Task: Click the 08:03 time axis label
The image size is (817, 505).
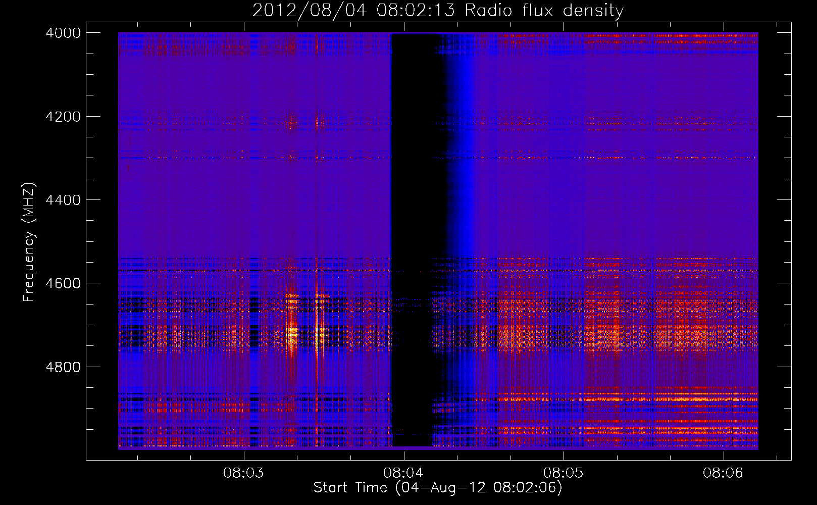Action: pyautogui.click(x=244, y=473)
